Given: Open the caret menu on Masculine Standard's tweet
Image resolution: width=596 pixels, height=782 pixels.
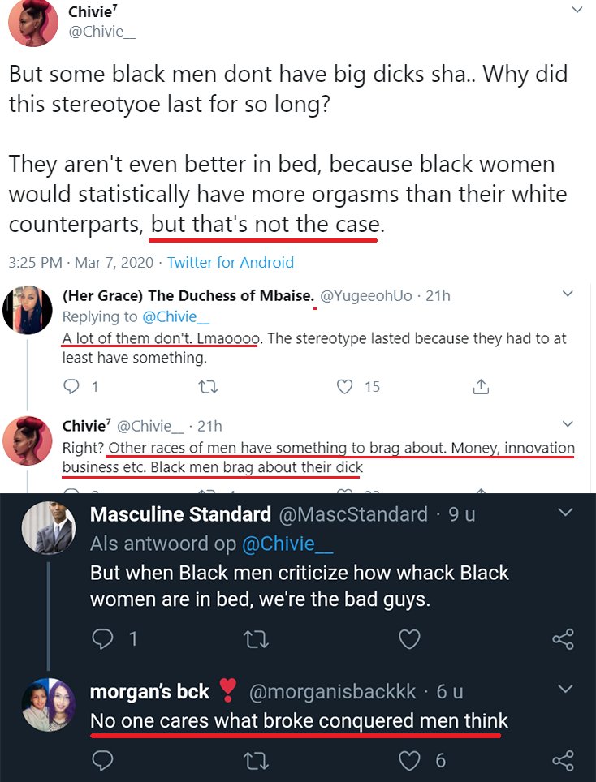Looking at the screenshot, I should pyautogui.click(x=566, y=513).
